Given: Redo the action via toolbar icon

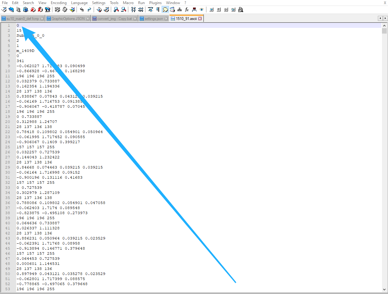Looking at the screenshot, I should click(x=89, y=10).
